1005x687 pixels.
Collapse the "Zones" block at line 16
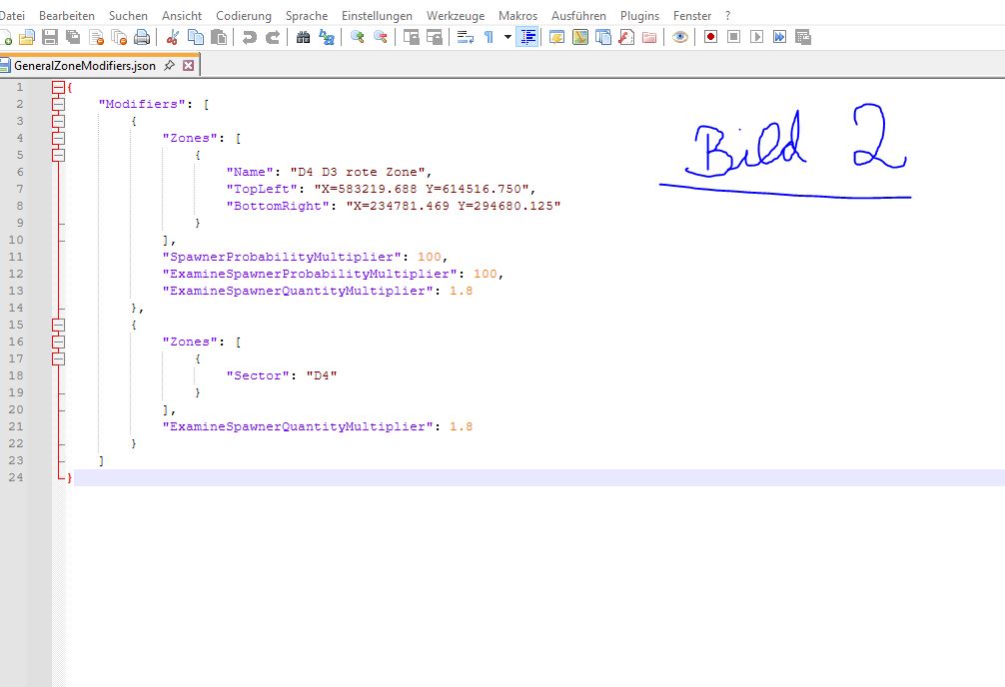point(58,342)
